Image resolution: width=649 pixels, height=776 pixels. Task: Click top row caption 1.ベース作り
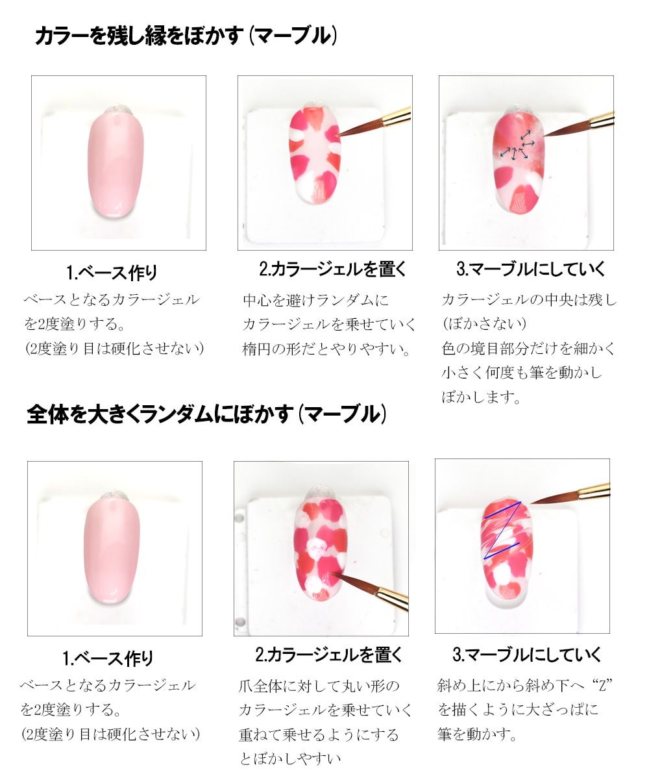click(x=112, y=272)
